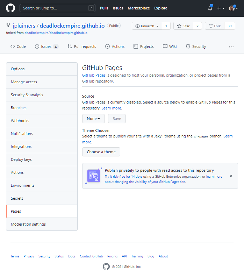The image size is (244, 270).
Task: Open the notifications bell
Action: coord(210,8)
